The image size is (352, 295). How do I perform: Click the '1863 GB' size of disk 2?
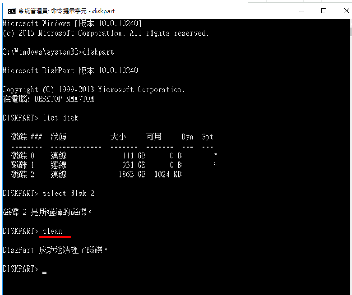(x=132, y=174)
